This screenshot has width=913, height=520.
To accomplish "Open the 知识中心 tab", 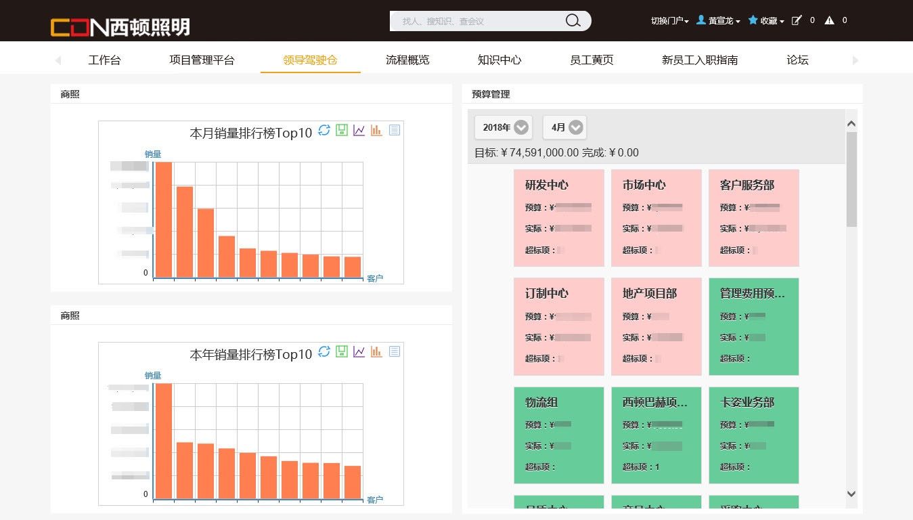I will click(499, 60).
